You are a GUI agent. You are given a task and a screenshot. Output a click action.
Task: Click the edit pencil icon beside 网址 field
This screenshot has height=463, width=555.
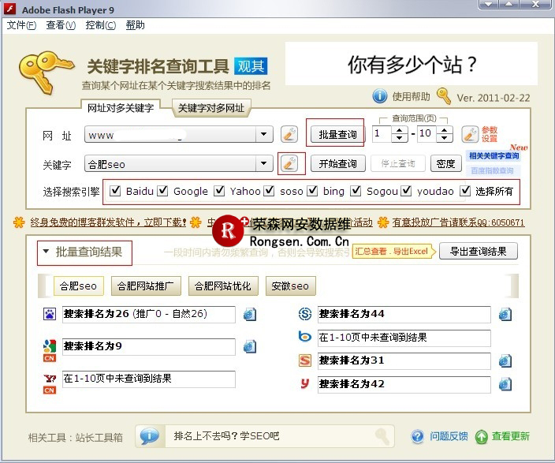pyautogui.click(x=289, y=134)
